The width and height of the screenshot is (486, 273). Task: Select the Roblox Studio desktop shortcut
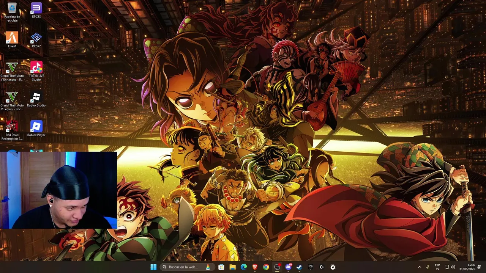point(36,99)
